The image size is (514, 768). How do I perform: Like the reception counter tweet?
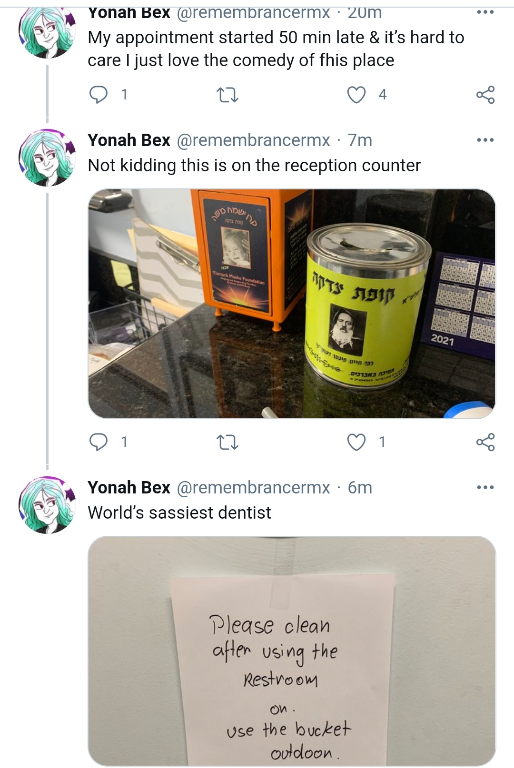tap(356, 442)
